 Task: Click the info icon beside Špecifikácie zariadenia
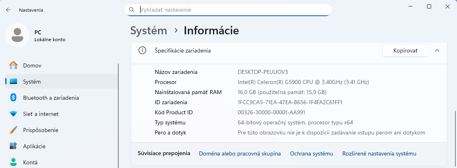[x=142, y=50]
